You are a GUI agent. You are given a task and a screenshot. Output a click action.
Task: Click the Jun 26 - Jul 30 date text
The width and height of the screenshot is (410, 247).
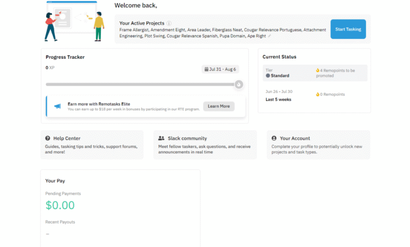pyautogui.click(x=279, y=91)
